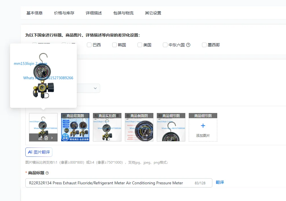Click into the 商品标题 input field
This screenshot has width=286, height=201.
point(119,183)
